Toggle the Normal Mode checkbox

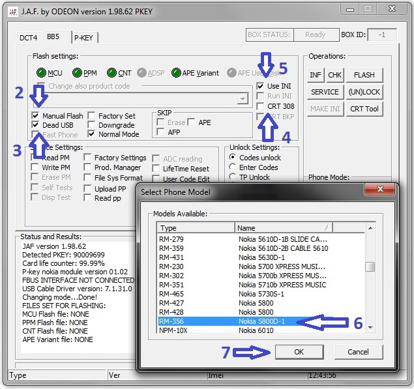[x=91, y=134]
